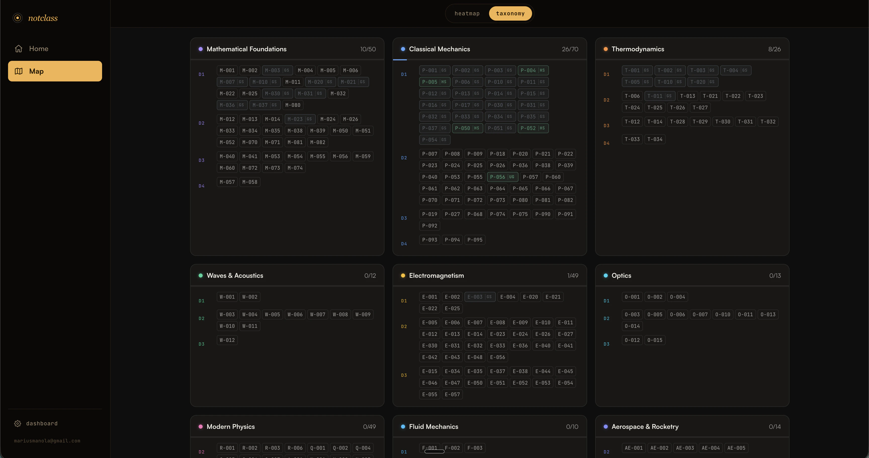Click the pink dot beside Modern Physics
869x458 pixels.
(x=201, y=426)
